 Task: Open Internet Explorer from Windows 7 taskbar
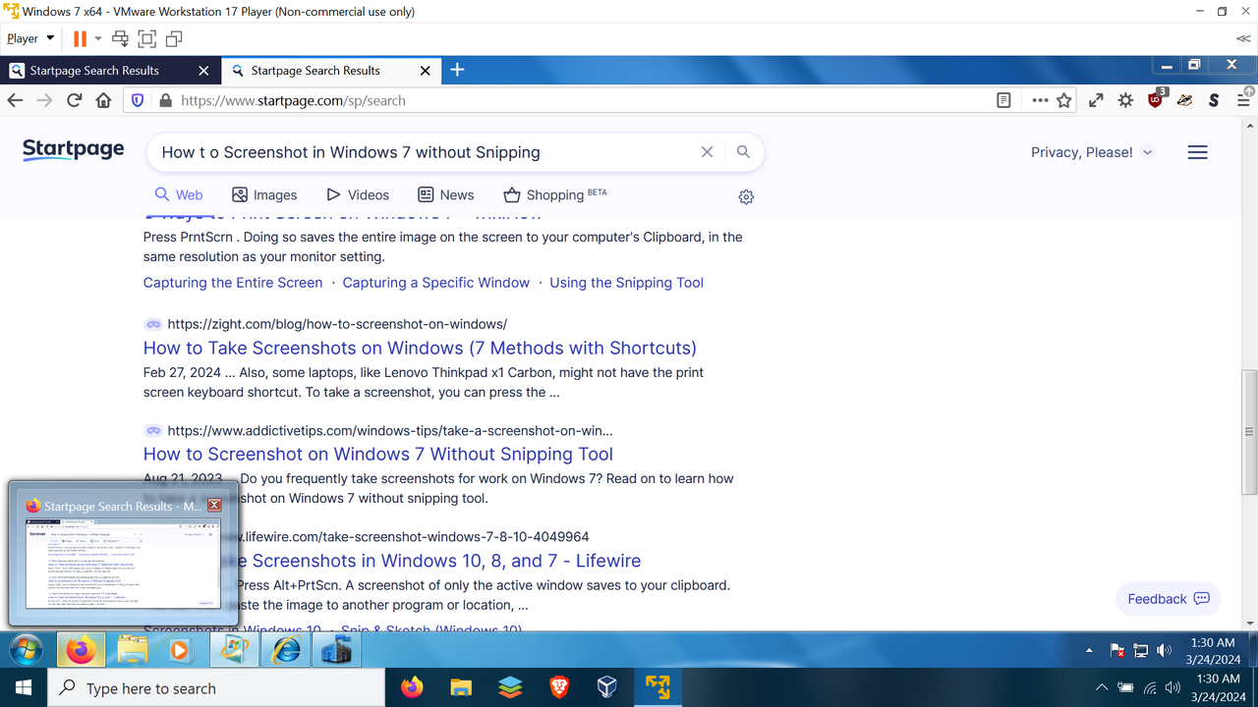click(285, 650)
